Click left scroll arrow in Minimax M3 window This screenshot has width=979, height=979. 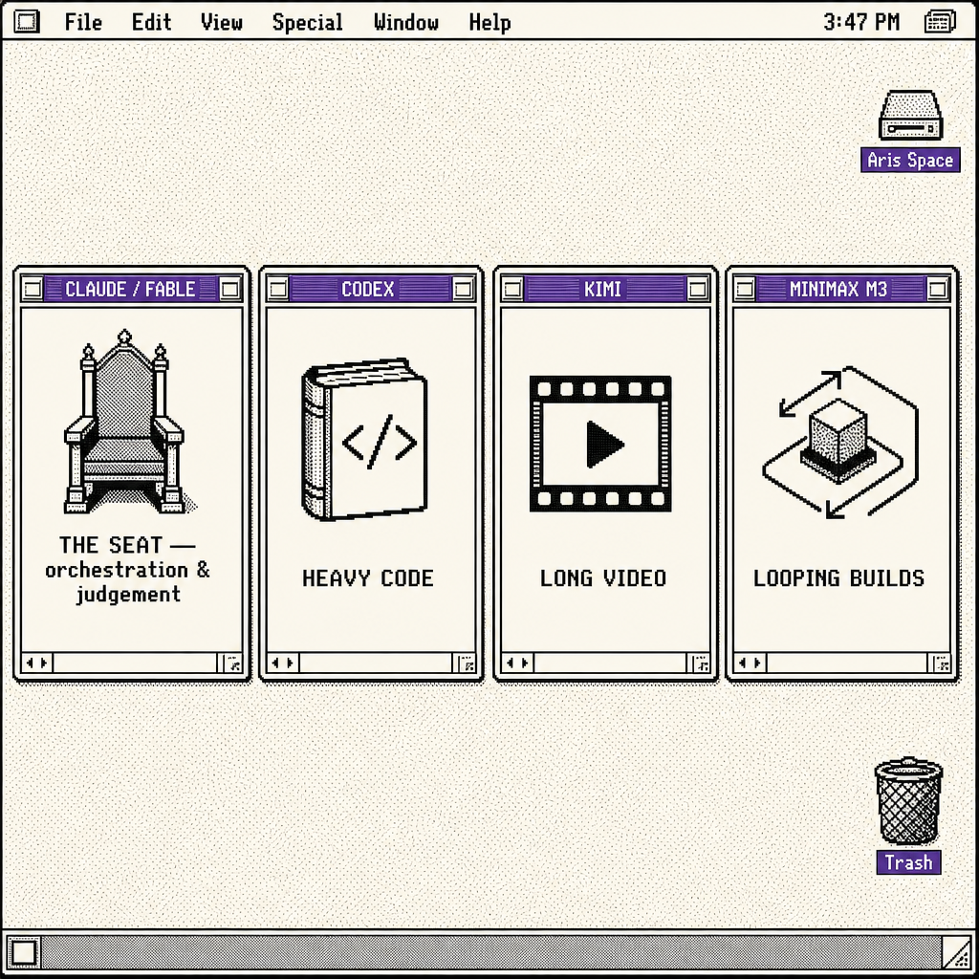[x=742, y=664]
